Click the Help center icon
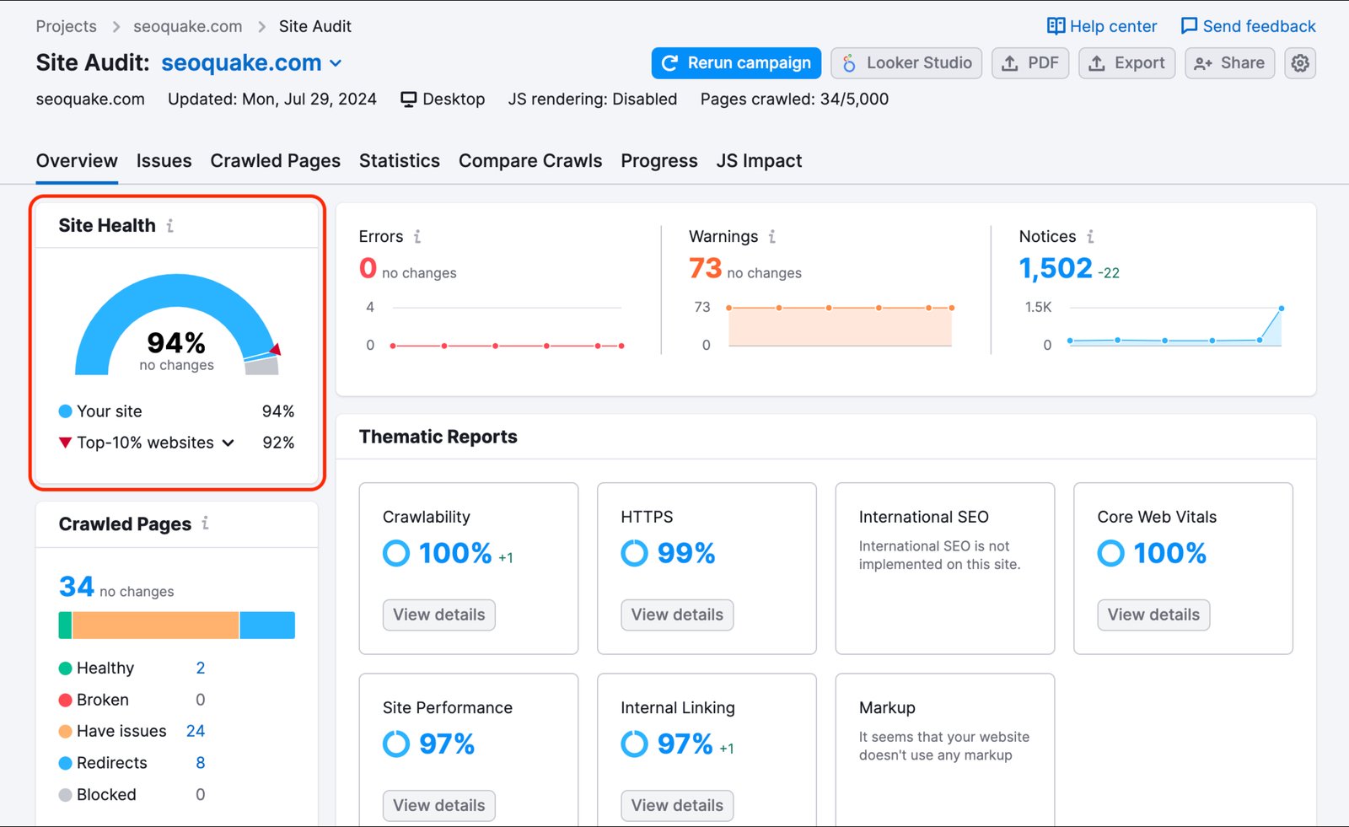The width and height of the screenshot is (1349, 827). click(1056, 26)
